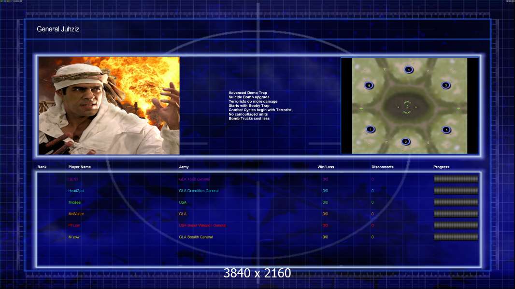
Task: Click USA Super Weapon General army entry
Action: 202,225
